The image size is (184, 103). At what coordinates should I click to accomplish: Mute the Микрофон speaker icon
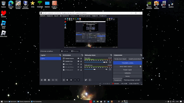(x=106, y=62)
